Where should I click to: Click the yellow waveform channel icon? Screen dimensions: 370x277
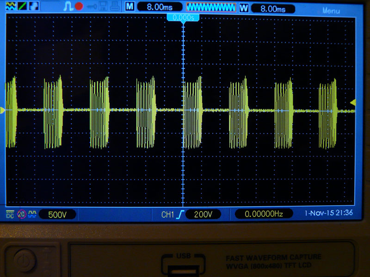tap(10, 6)
